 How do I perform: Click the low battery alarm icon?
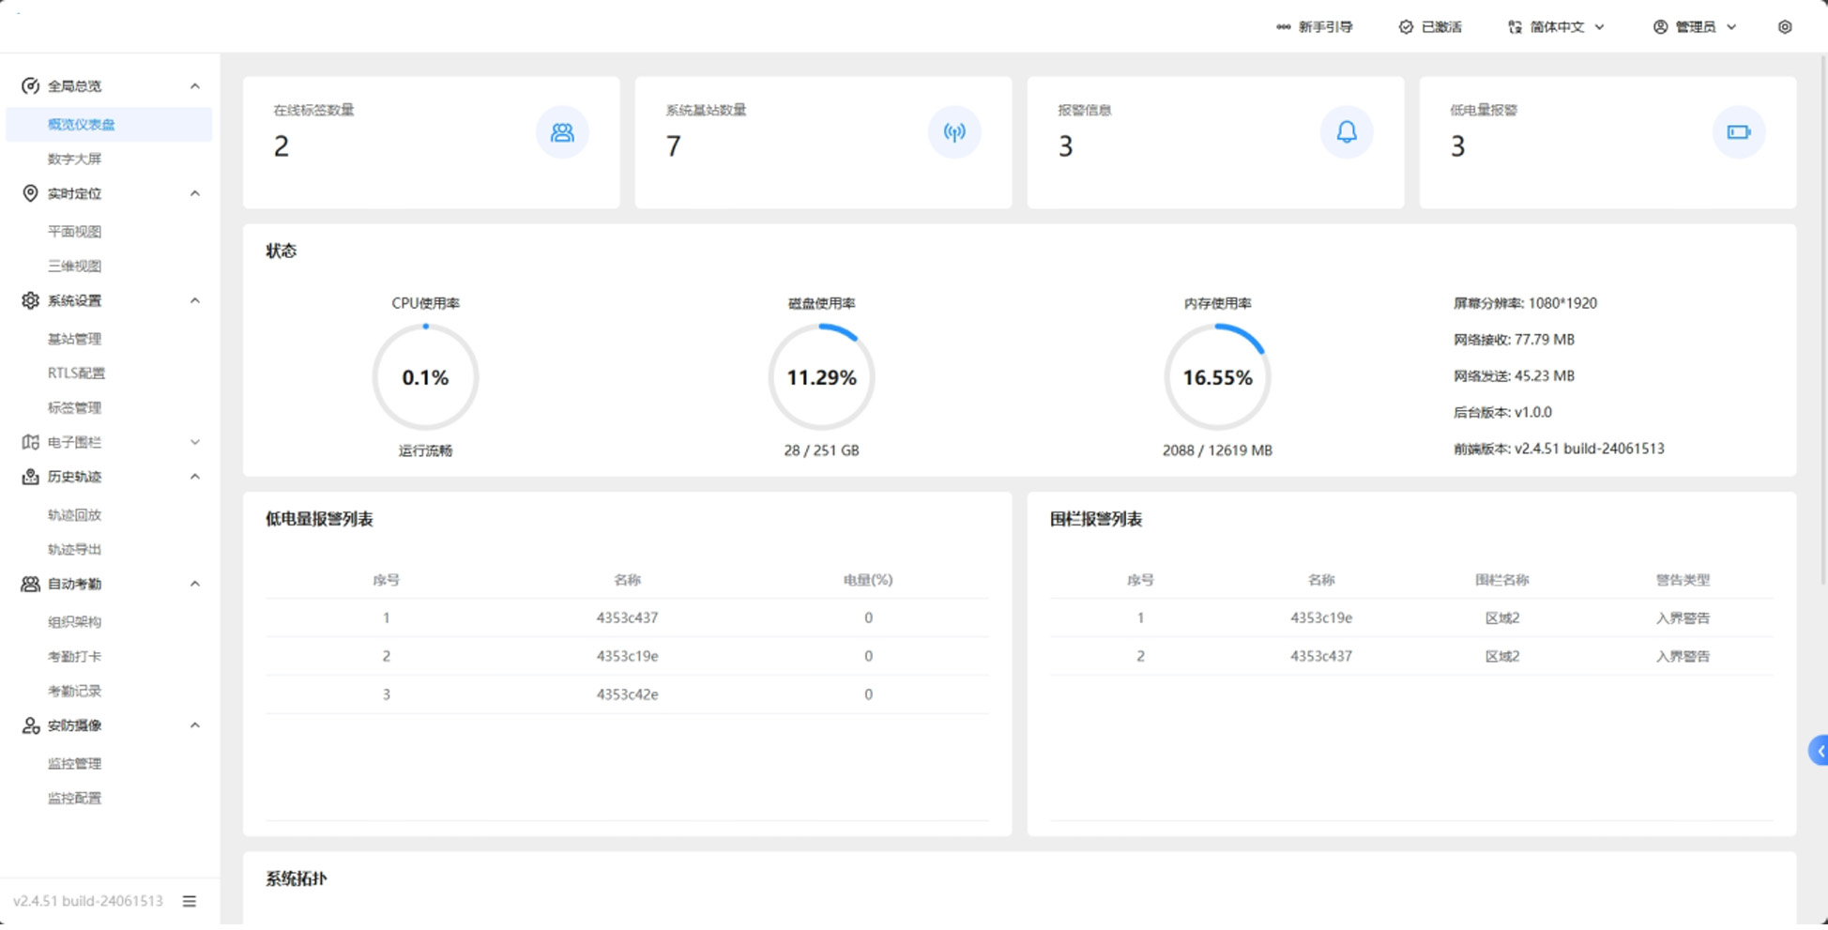pyautogui.click(x=1738, y=132)
